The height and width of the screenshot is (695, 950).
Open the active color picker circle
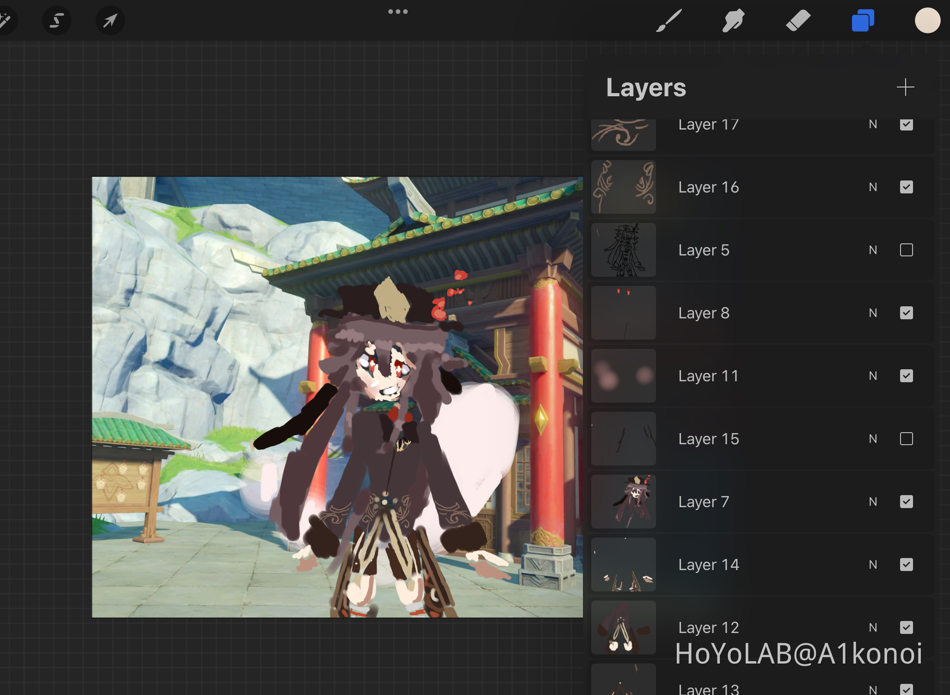click(x=927, y=21)
